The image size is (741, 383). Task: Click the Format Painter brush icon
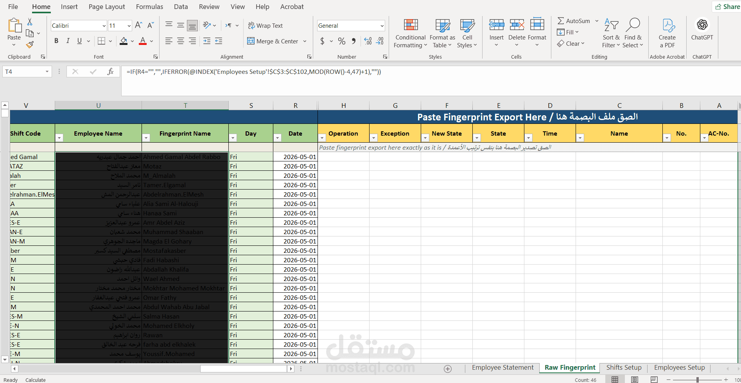[30, 45]
